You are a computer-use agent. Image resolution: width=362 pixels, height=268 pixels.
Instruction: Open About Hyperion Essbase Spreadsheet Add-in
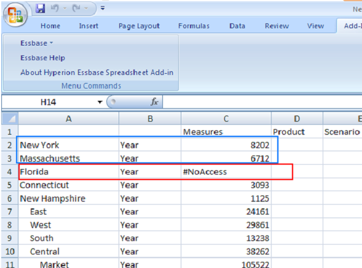click(x=96, y=73)
